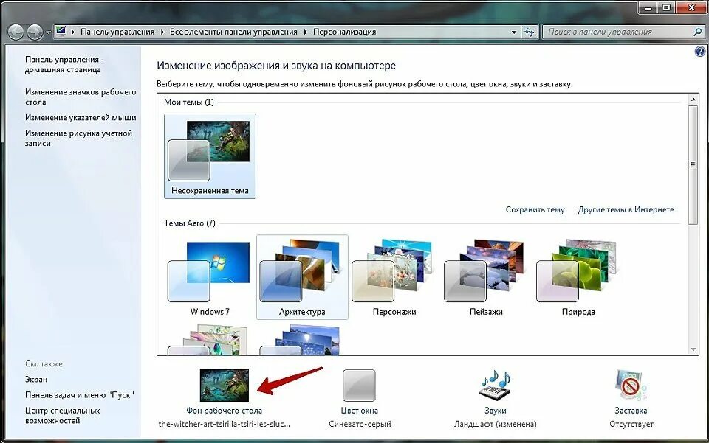
Task: Click the Мои темы (1) group header
Action: tap(189, 102)
